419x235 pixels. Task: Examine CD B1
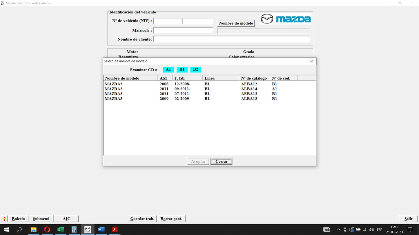[182, 69]
